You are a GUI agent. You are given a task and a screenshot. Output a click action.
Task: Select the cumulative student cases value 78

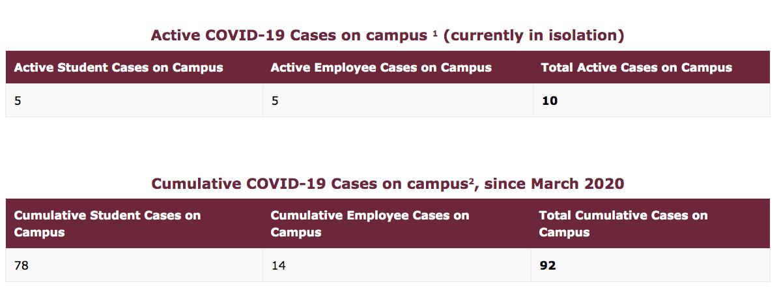point(21,265)
